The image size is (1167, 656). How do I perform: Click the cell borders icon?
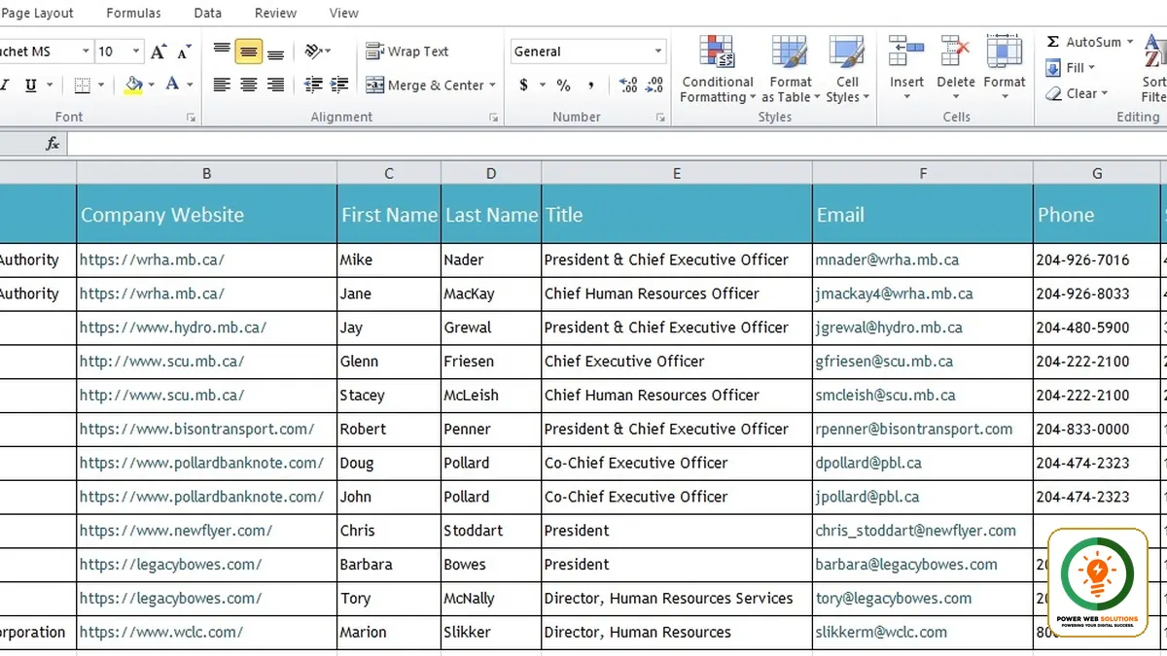(83, 86)
